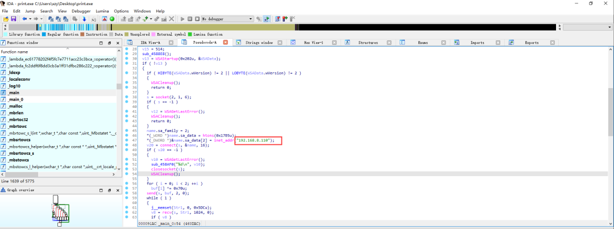
Task: Close the Functions window panel
Action: click(x=117, y=43)
